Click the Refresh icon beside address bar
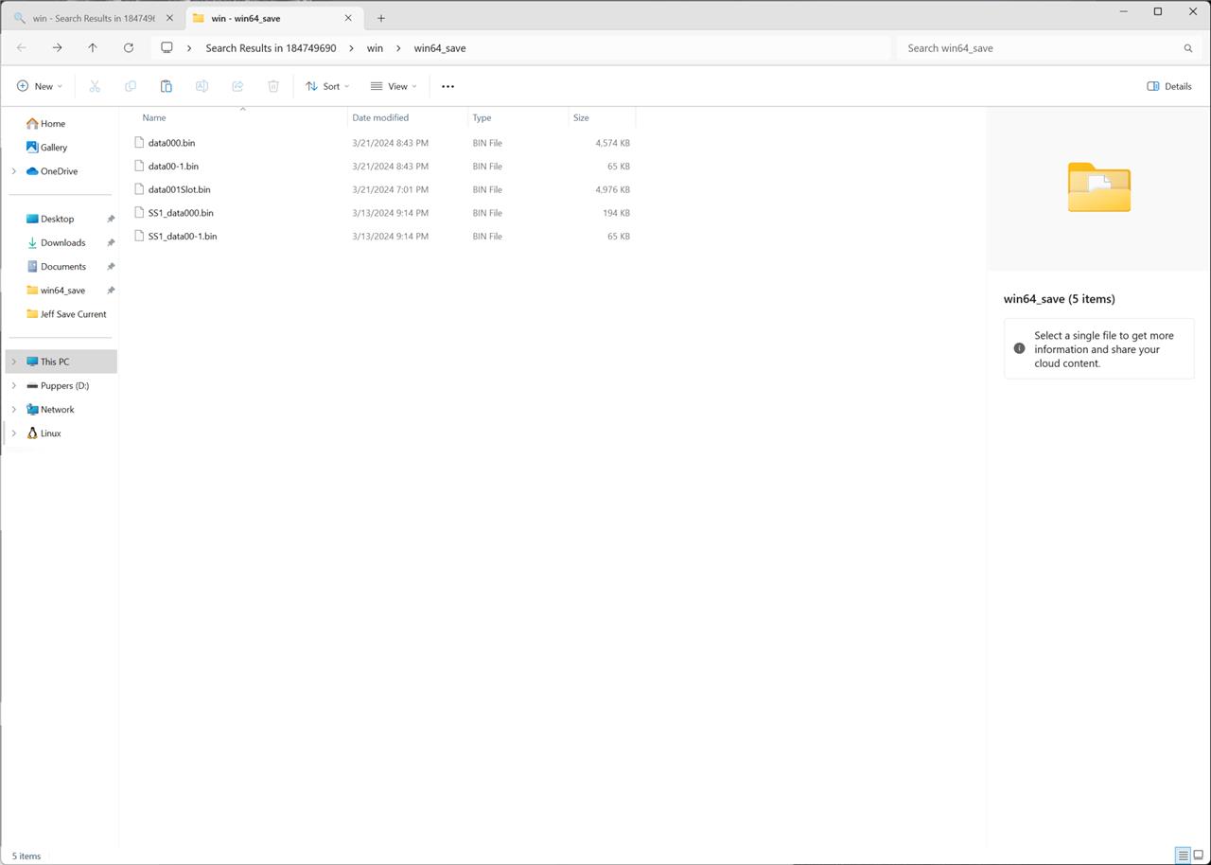The width and height of the screenshot is (1211, 865). 128,48
